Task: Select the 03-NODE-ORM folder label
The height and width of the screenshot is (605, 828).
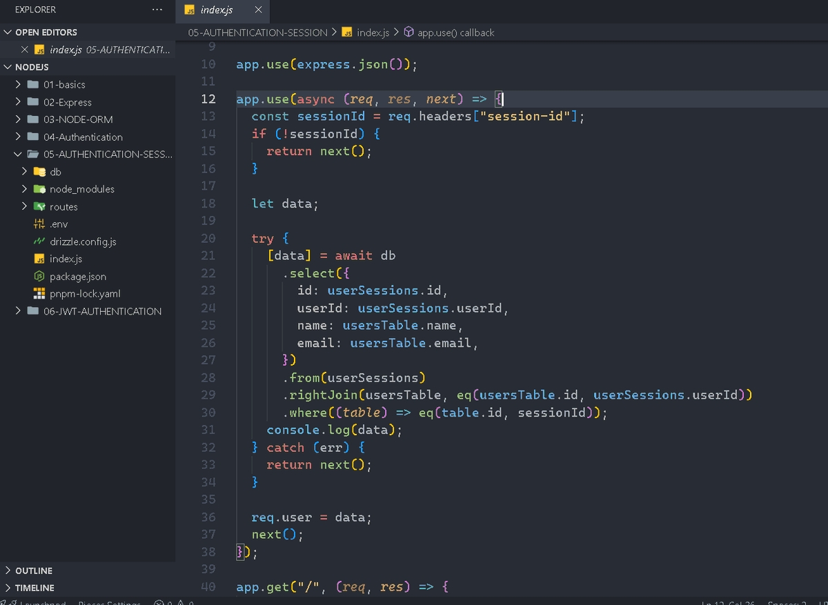Action: (x=78, y=119)
